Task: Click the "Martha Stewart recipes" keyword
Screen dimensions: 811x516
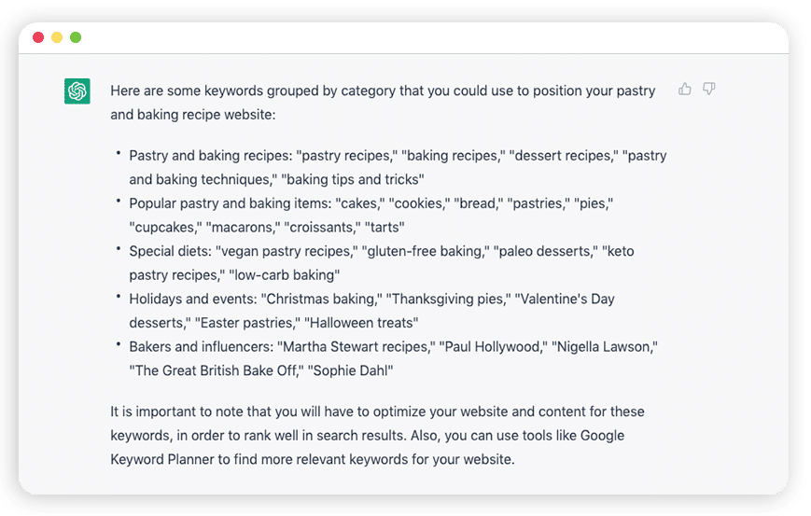Action: click(x=357, y=347)
